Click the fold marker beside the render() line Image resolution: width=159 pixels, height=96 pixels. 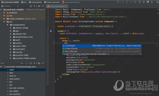click(54, 31)
